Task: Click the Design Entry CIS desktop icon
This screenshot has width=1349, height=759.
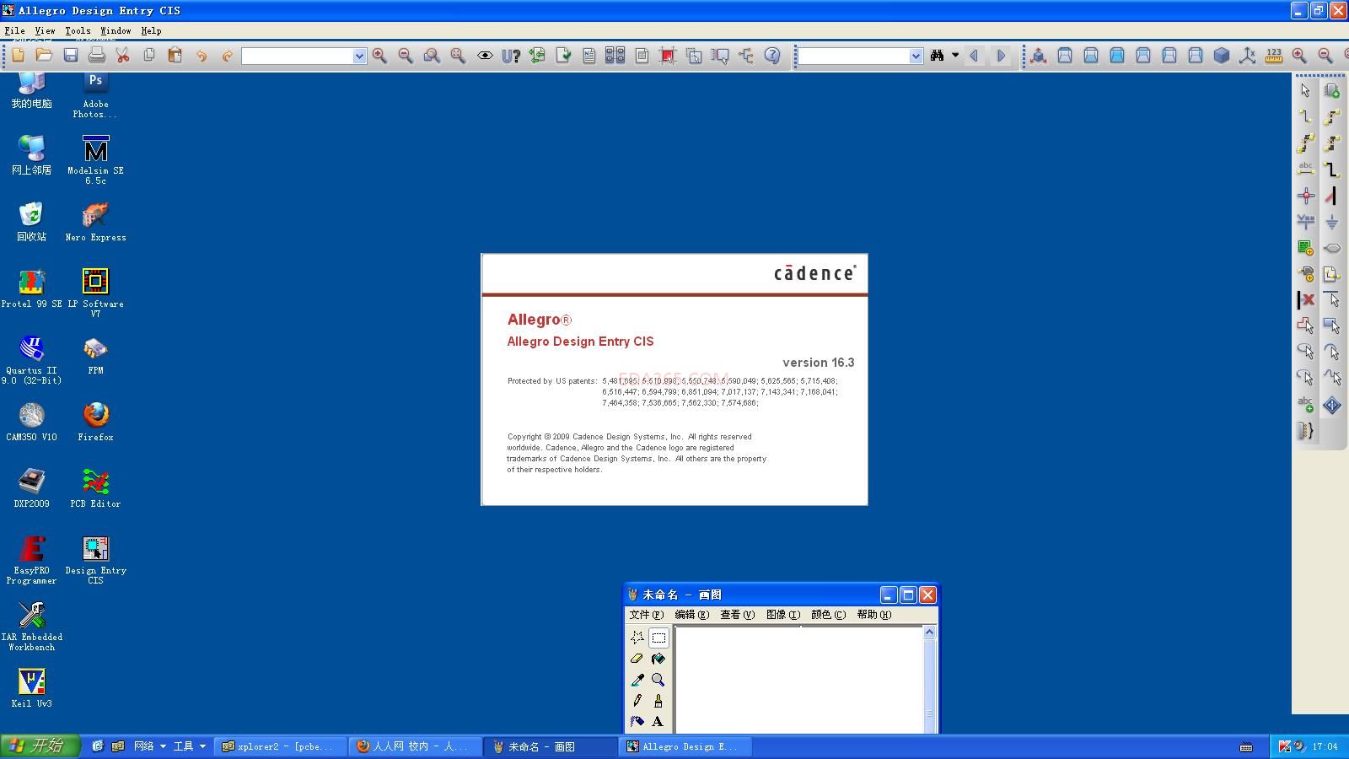Action: click(x=95, y=560)
